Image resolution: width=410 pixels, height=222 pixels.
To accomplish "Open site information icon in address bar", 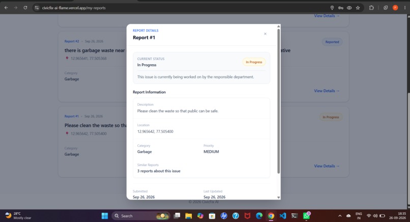I will [x=37, y=8].
